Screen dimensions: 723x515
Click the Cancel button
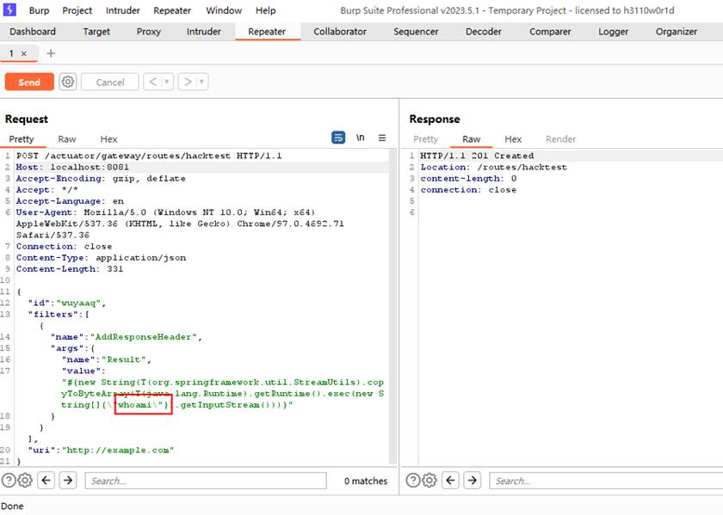pos(110,82)
